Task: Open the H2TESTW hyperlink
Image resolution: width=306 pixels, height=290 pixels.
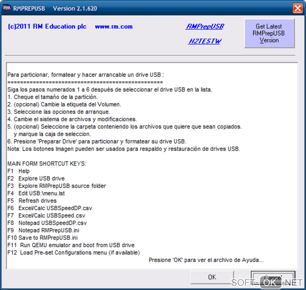Action: [x=205, y=41]
